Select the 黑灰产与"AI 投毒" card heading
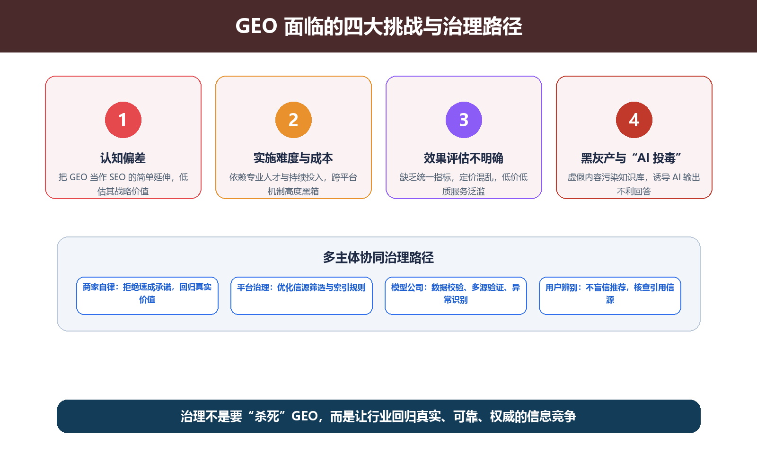This screenshot has height=454, width=757. coord(631,158)
